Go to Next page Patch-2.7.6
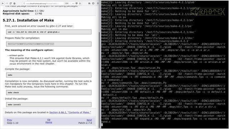Image resolution: width=229 pixels, height=129 pixels. 89,120
